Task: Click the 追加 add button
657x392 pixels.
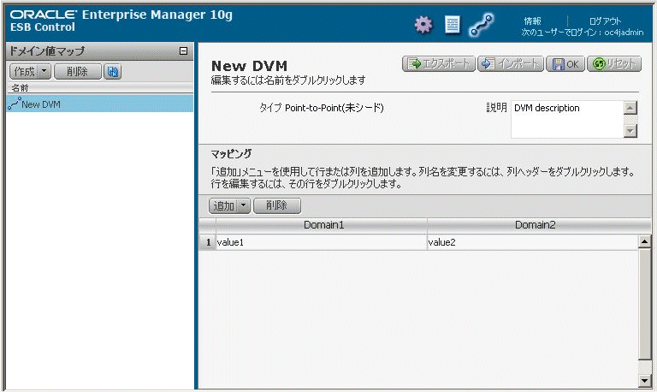Action: point(223,206)
